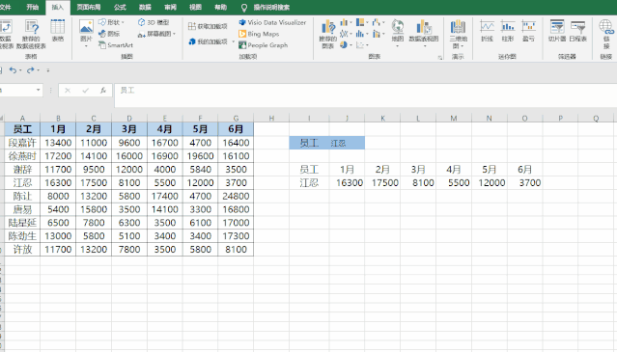
Task: Open the File (文件) tab
Action: tap(6, 7)
